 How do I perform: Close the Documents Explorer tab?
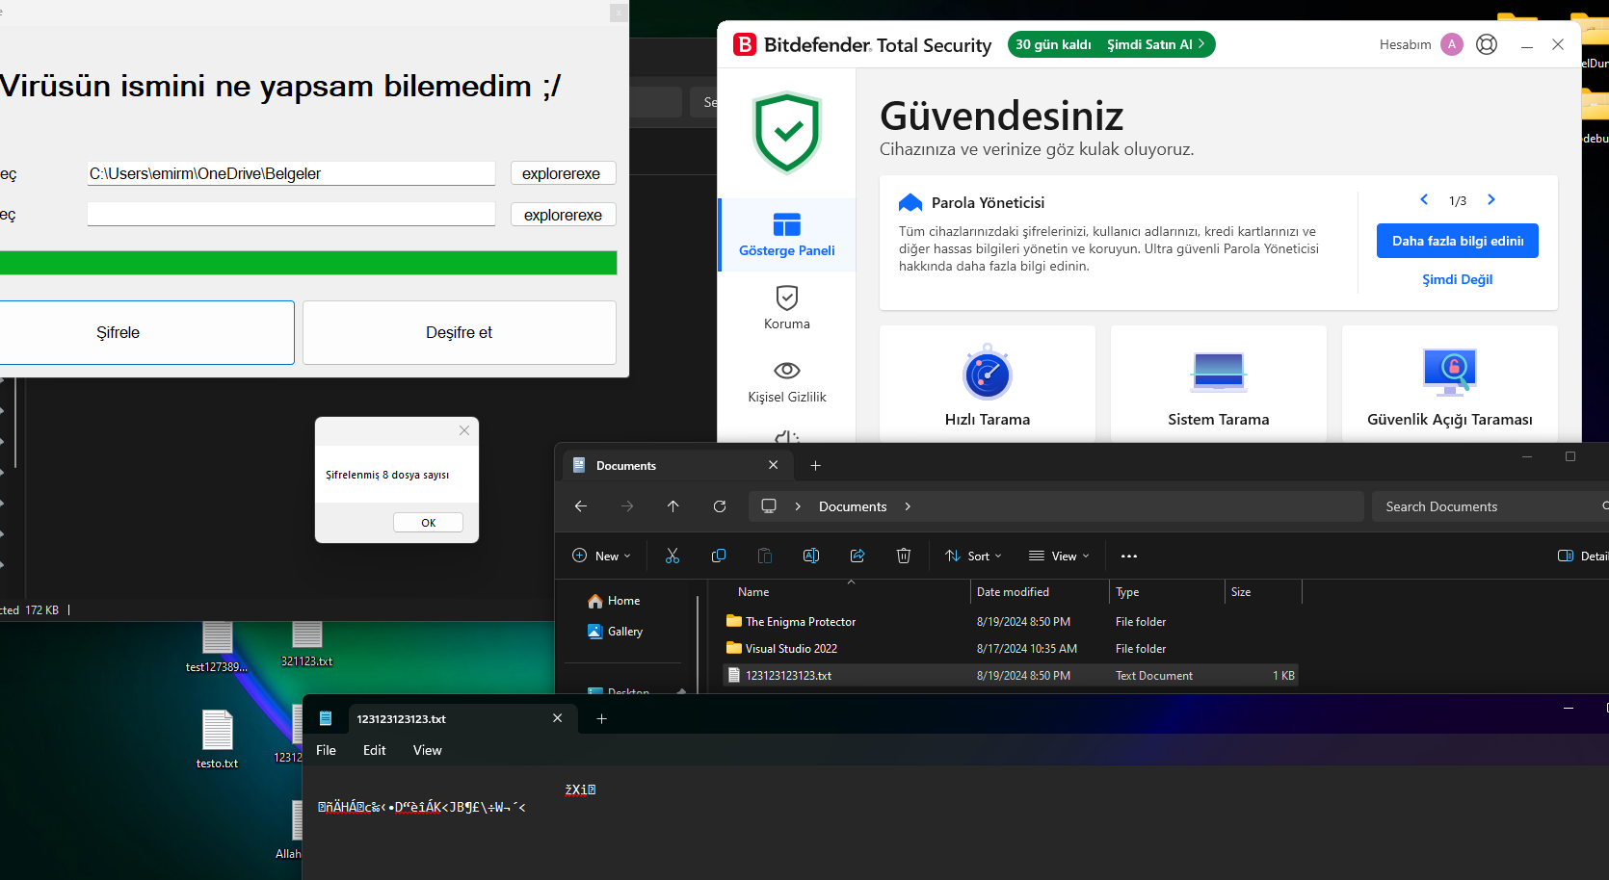773,465
